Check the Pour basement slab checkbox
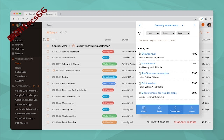This screenshot has width=224, height=140. [x=48, y=97]
